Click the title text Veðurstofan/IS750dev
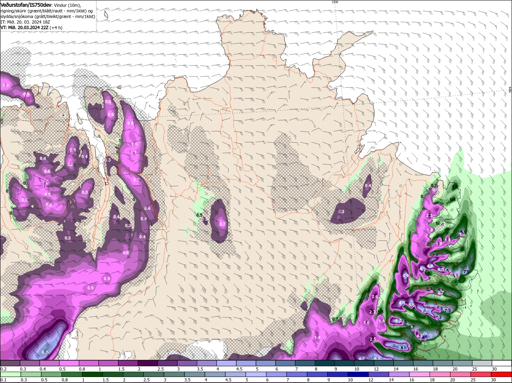The width and height of the screenshot is (512, 383). (x=26, y=4)
